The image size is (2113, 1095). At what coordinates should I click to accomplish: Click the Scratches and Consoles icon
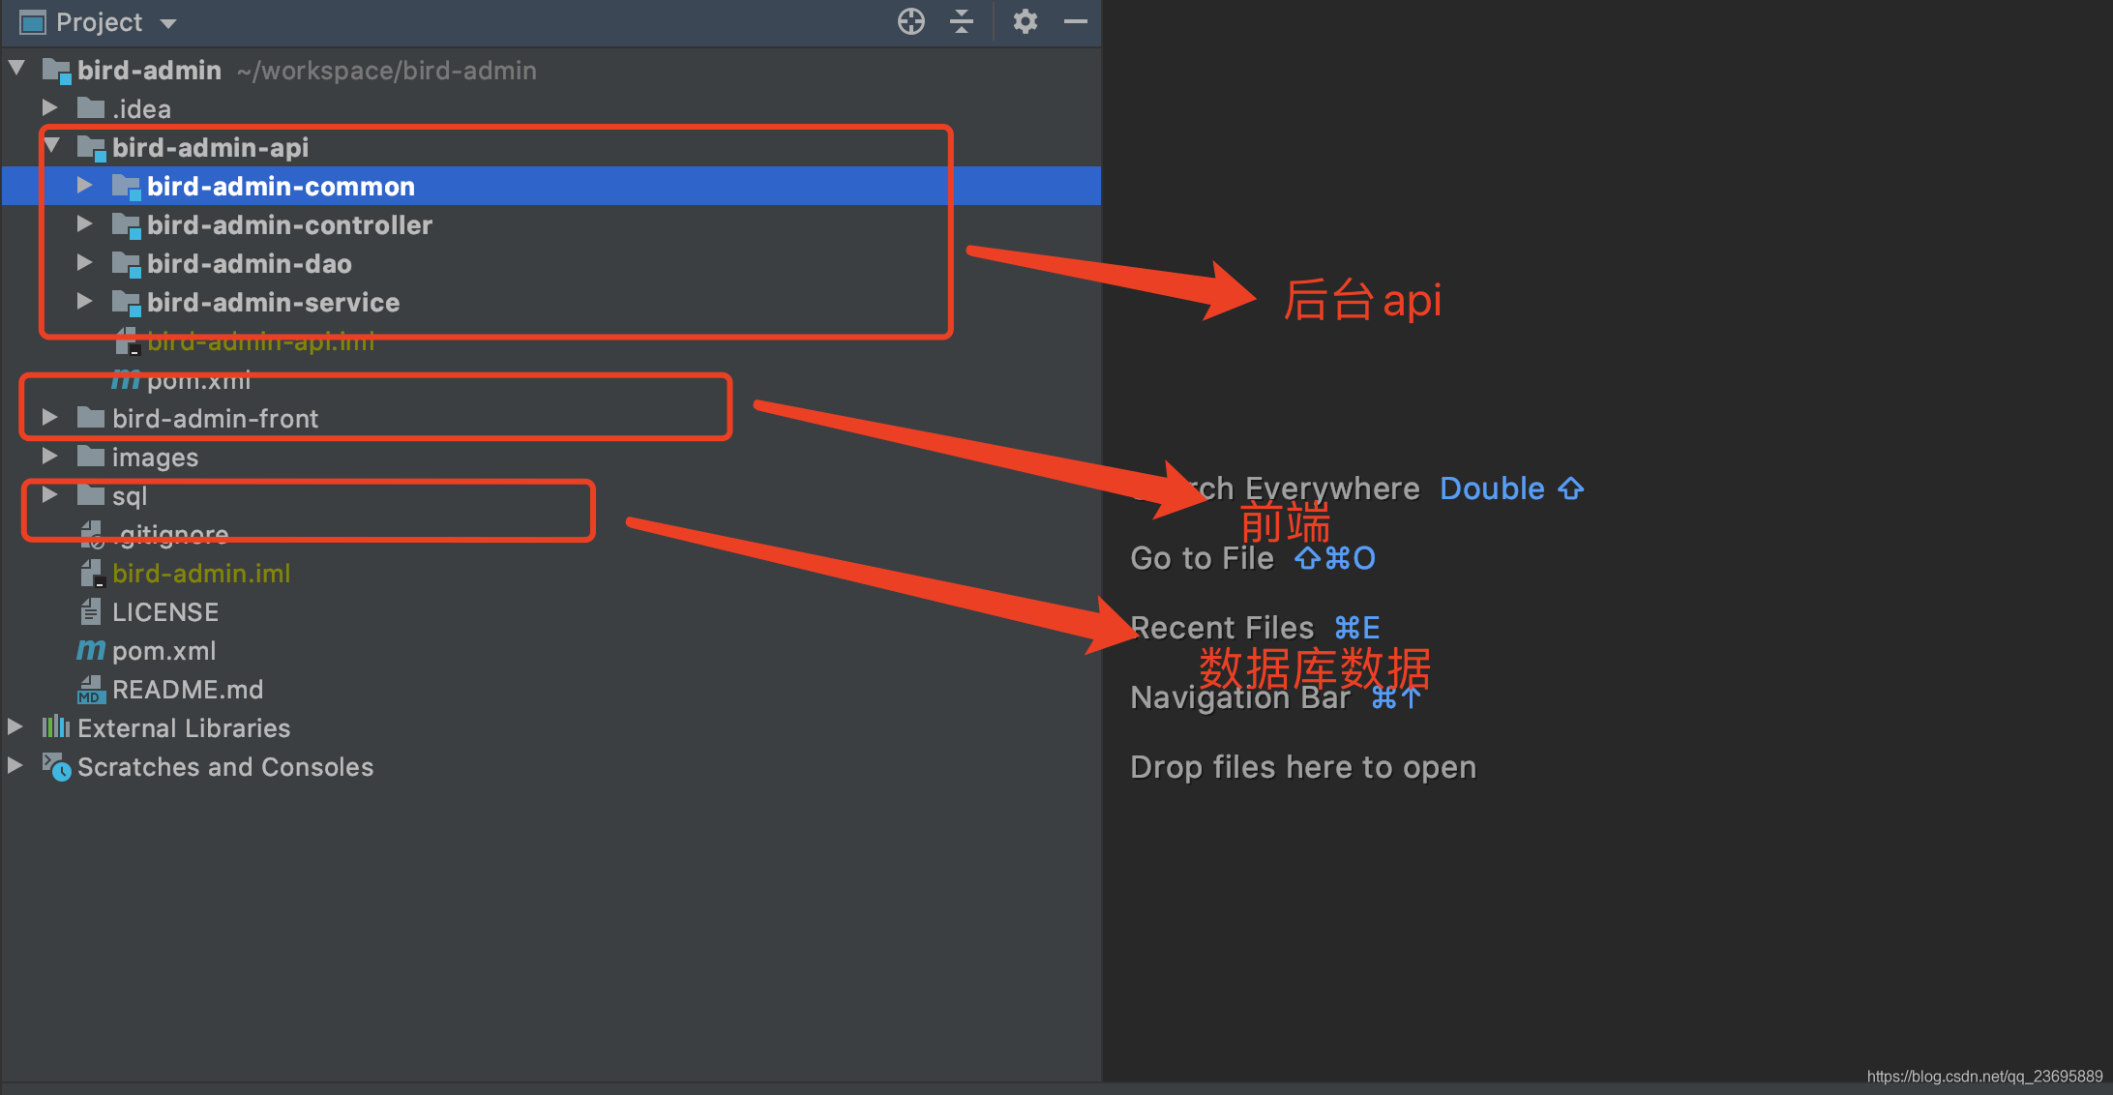click(57, 766)
